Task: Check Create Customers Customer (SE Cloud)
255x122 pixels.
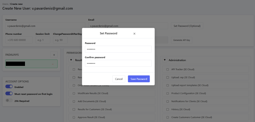Action: (x=168, y=117)
